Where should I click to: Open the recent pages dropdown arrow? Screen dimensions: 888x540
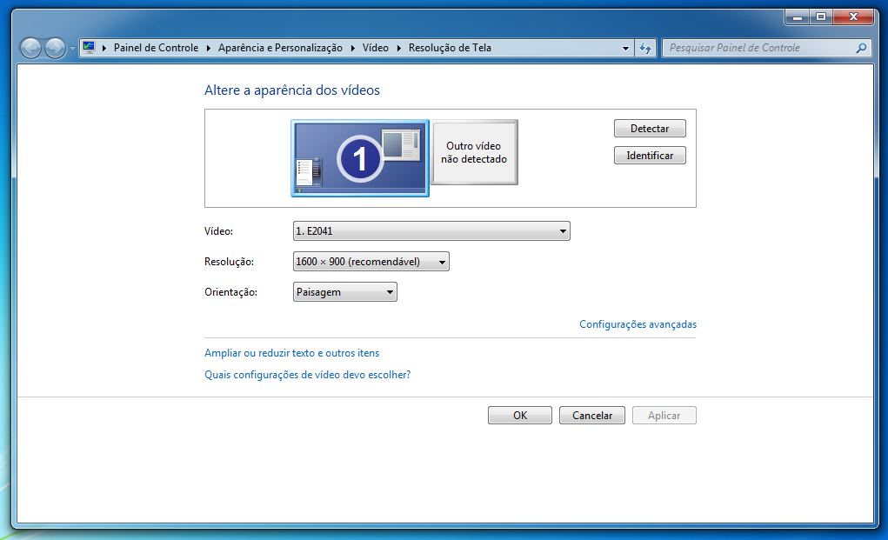pos(72,49)
